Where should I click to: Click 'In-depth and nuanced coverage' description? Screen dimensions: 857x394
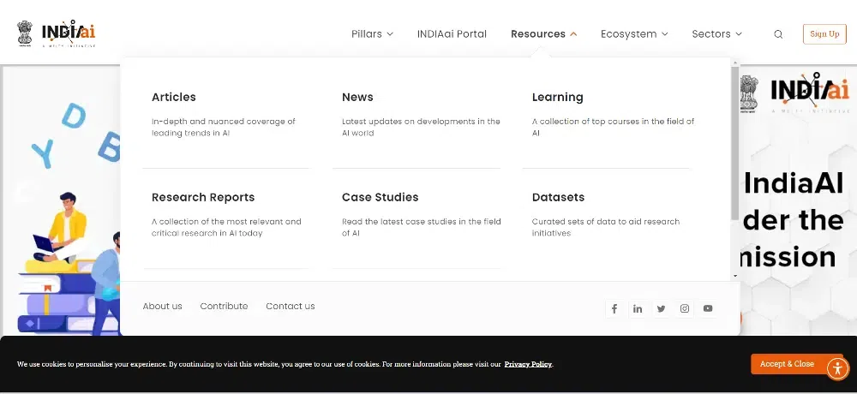(224, 128)
